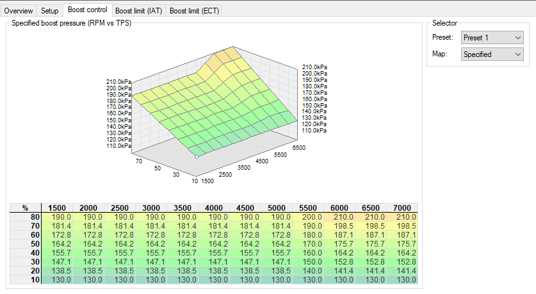This screenshot has width=536, height=294.
Task: Select the 4500 RPM column header
Action: (x=245, y=208)
